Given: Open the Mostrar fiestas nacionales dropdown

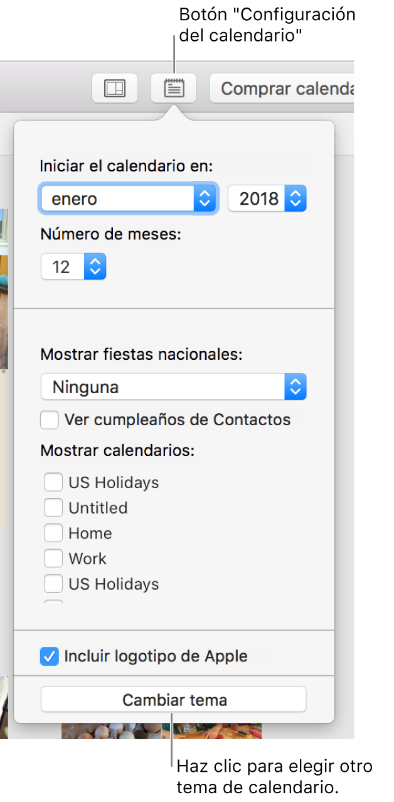Looking at the screenshot, I should (173, 387).
